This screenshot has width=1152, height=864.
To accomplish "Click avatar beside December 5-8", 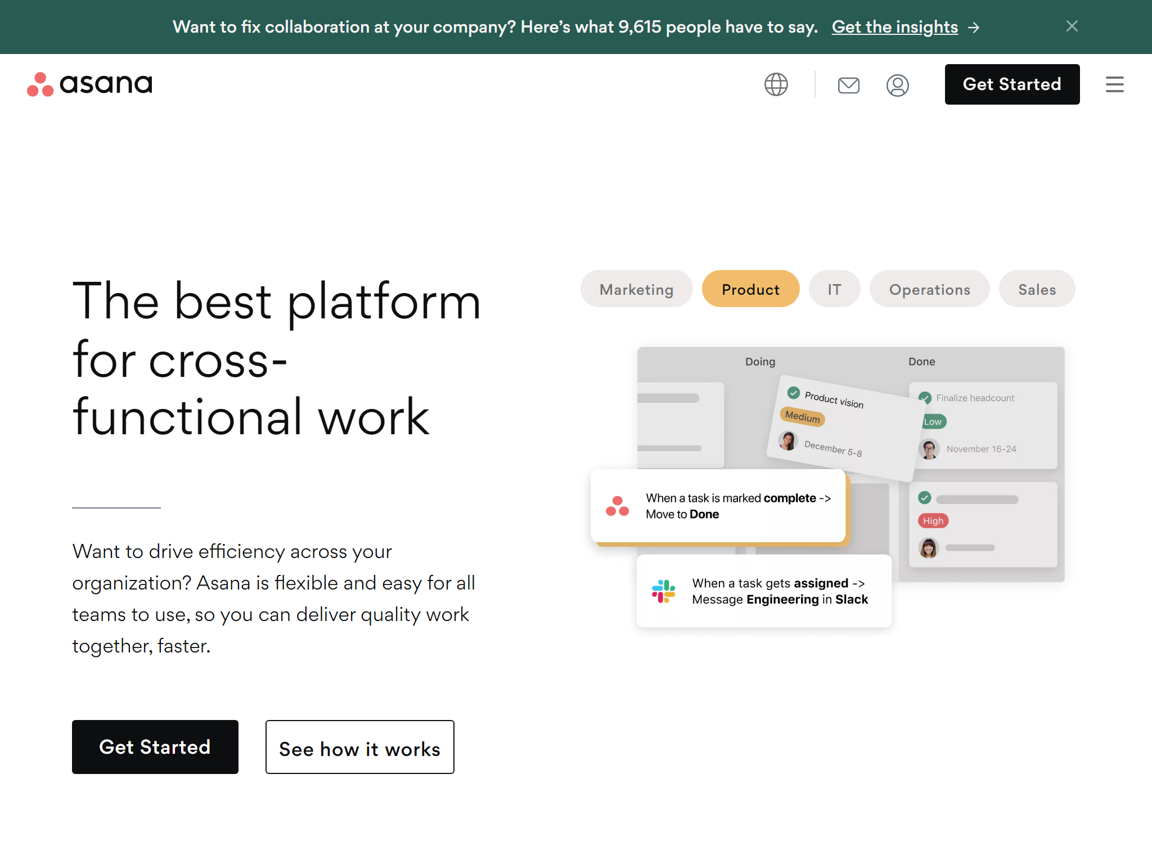I will [788, 441].
